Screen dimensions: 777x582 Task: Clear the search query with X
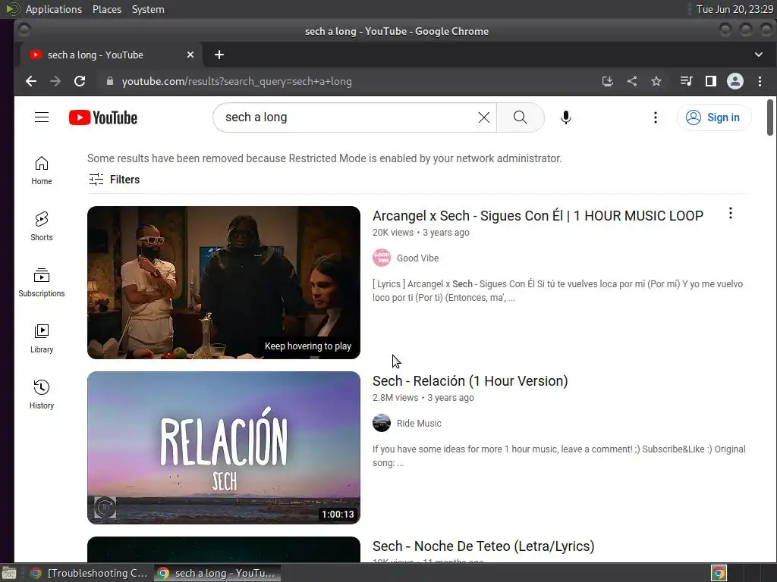[483, 117]
